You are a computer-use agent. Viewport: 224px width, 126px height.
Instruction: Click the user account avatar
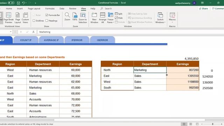coord(194,3)
